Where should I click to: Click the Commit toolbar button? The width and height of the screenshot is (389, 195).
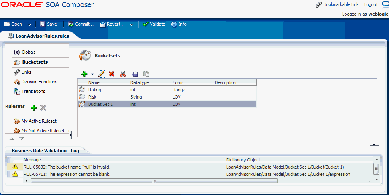81,24
